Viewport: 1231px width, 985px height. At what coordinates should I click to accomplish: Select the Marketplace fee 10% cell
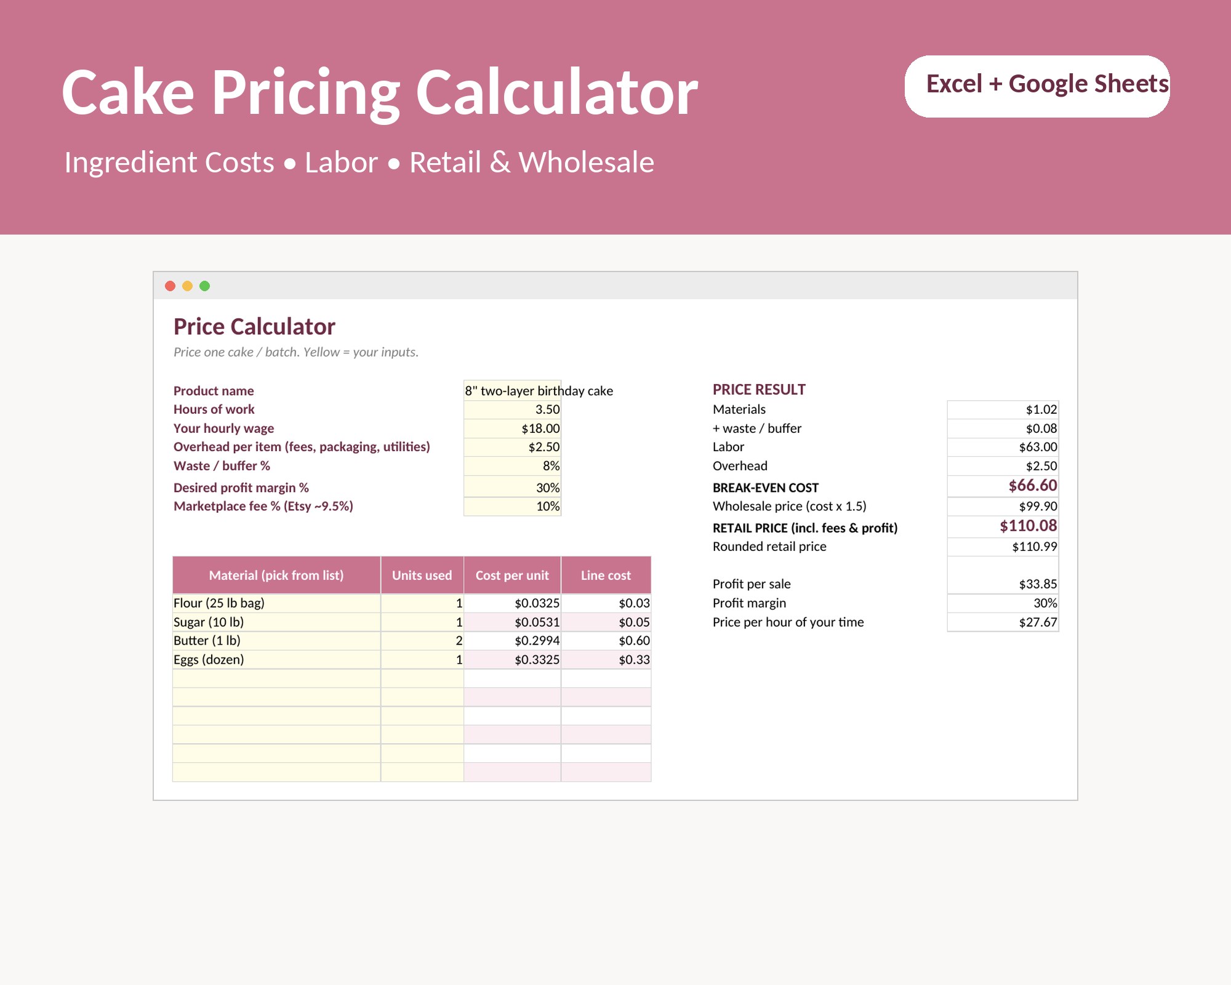coord(512,506)
